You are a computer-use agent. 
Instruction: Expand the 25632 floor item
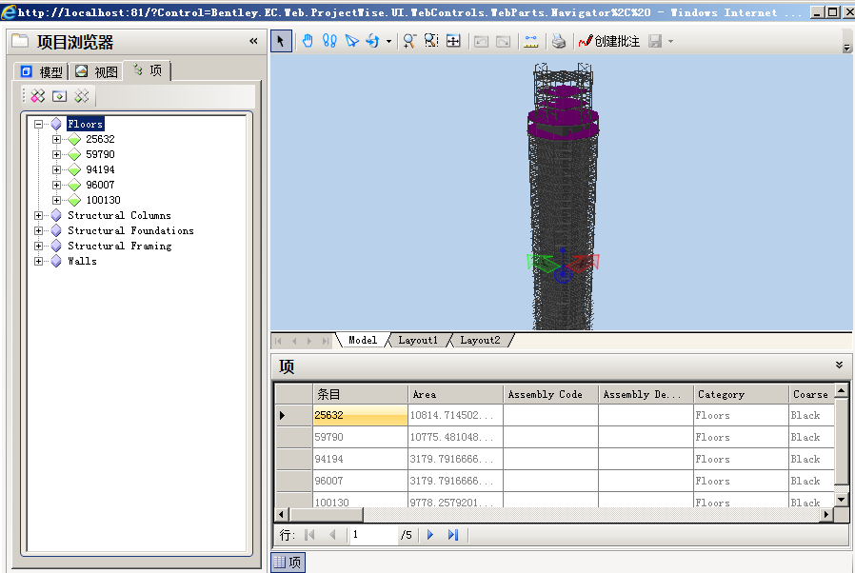pos(57,139)
